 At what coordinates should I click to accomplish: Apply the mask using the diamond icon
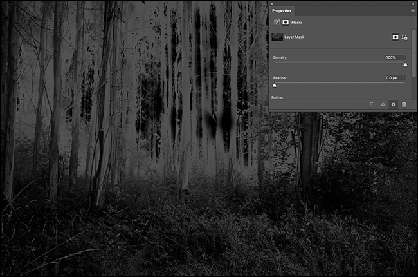[x=383, y=104]
